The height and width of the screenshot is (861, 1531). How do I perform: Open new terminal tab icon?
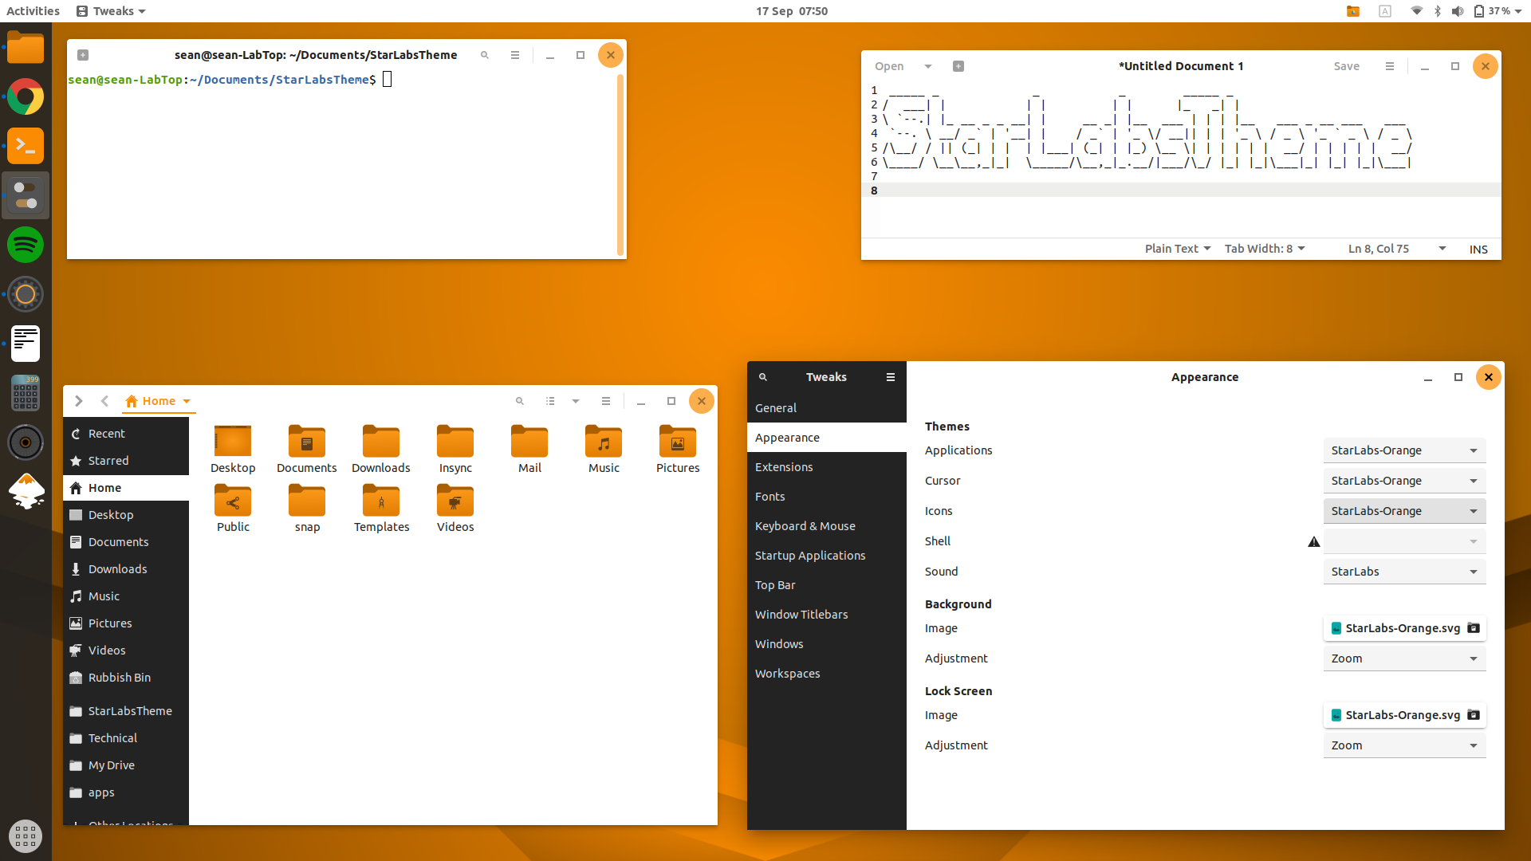(x=83, y=55)
